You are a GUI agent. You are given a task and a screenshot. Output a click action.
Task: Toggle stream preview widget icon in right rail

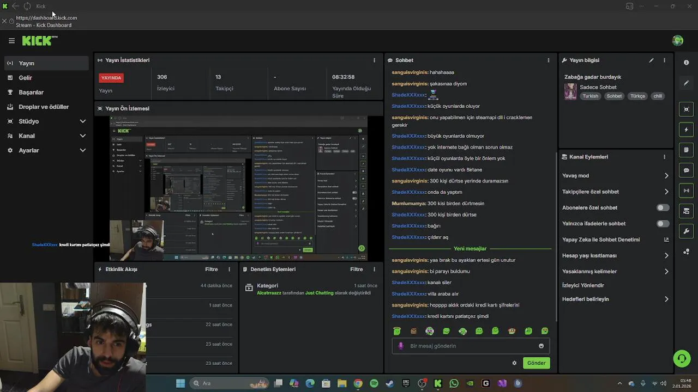[x=686, y=109]
